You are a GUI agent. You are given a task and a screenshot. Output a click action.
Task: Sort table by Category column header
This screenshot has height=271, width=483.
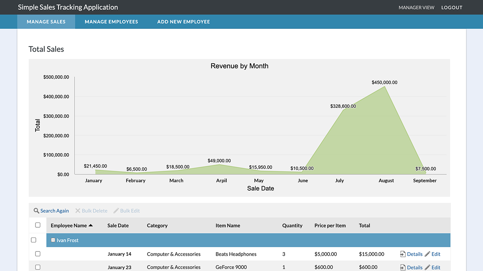(x=157, y=226)
